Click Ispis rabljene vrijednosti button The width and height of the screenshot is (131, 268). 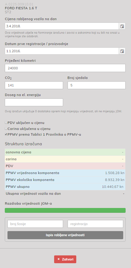pos(65,235)
